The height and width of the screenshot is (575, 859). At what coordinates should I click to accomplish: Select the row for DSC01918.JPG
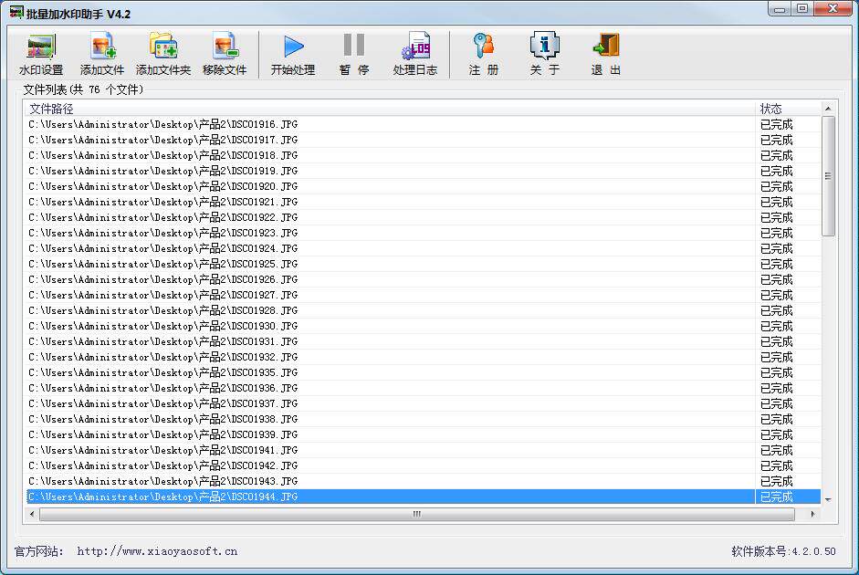[x=424, y=155]
